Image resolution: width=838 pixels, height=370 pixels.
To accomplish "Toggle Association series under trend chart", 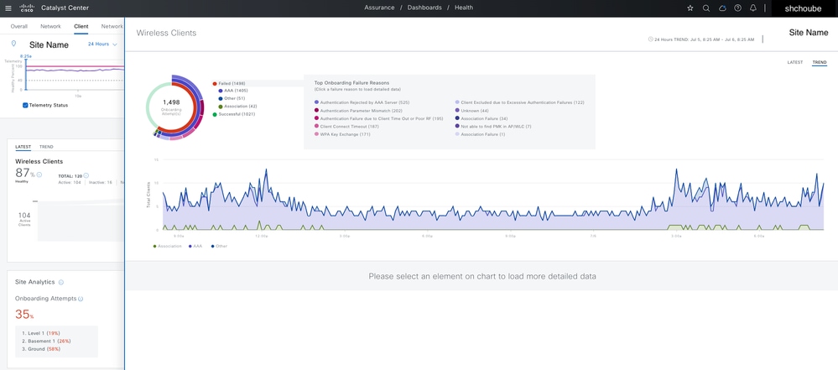I will (x=167, y=246).
